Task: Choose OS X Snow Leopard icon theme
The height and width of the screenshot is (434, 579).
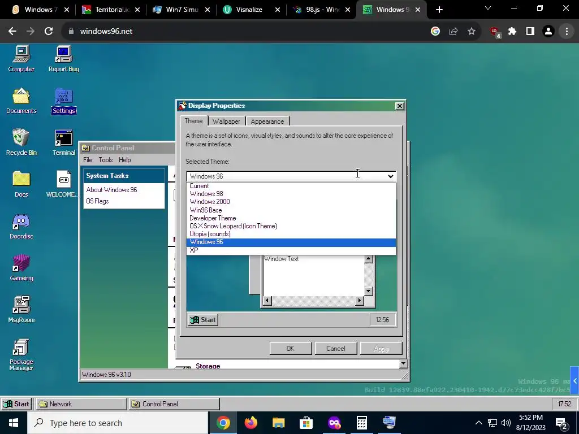Action: (x=291, y=226)
